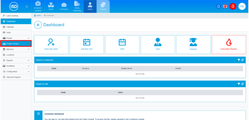Viewport: 249px width, 120px height.
Task: Open the HD user profile avatar
Action: pyautogui.click(x=242, y=6)
